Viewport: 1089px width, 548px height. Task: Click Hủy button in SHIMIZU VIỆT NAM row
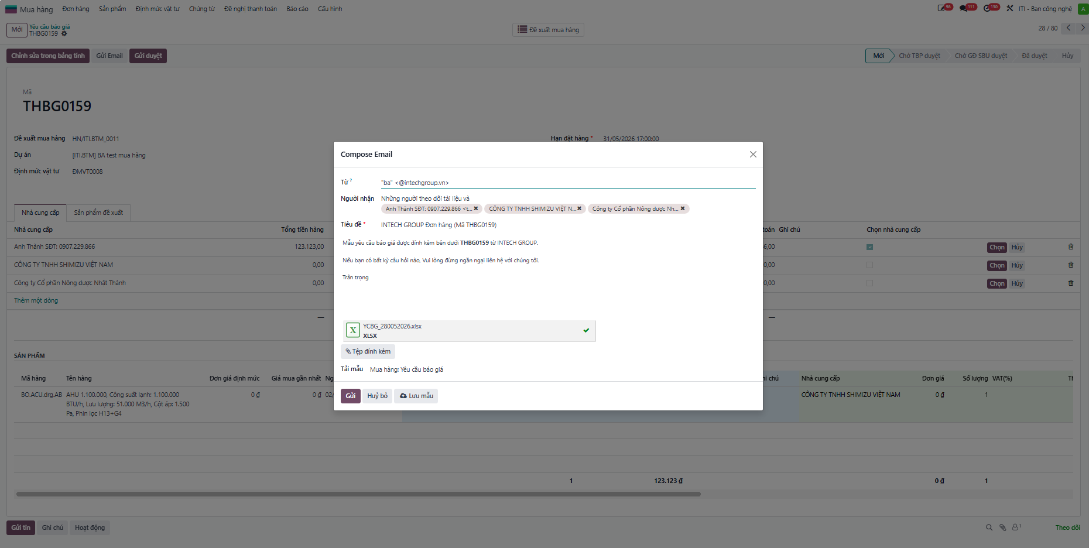click(x=1017, y=265)
